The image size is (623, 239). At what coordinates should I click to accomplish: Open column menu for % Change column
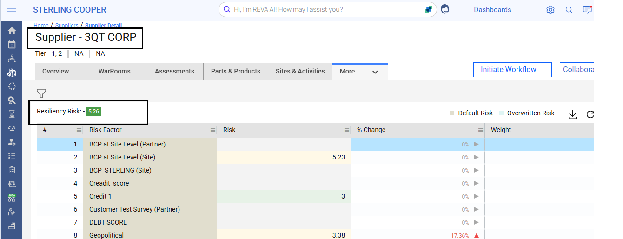tap(481, 130)
